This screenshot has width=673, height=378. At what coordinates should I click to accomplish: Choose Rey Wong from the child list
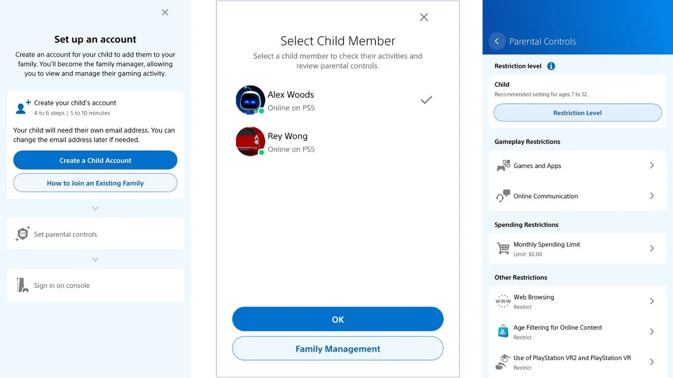point(338,141)
